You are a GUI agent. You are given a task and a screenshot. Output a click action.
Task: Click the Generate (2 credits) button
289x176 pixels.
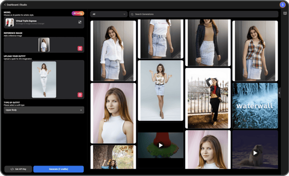[x=58, y=169]
